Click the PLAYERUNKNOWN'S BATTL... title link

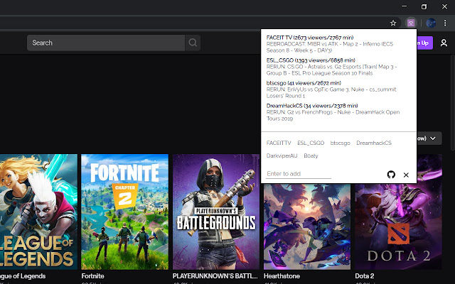[x=215, y=276]
